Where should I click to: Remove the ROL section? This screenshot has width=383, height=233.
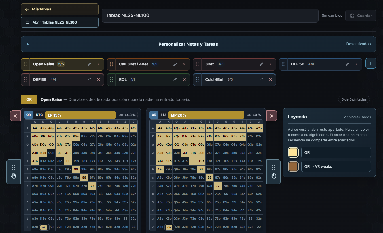(184, 80)
